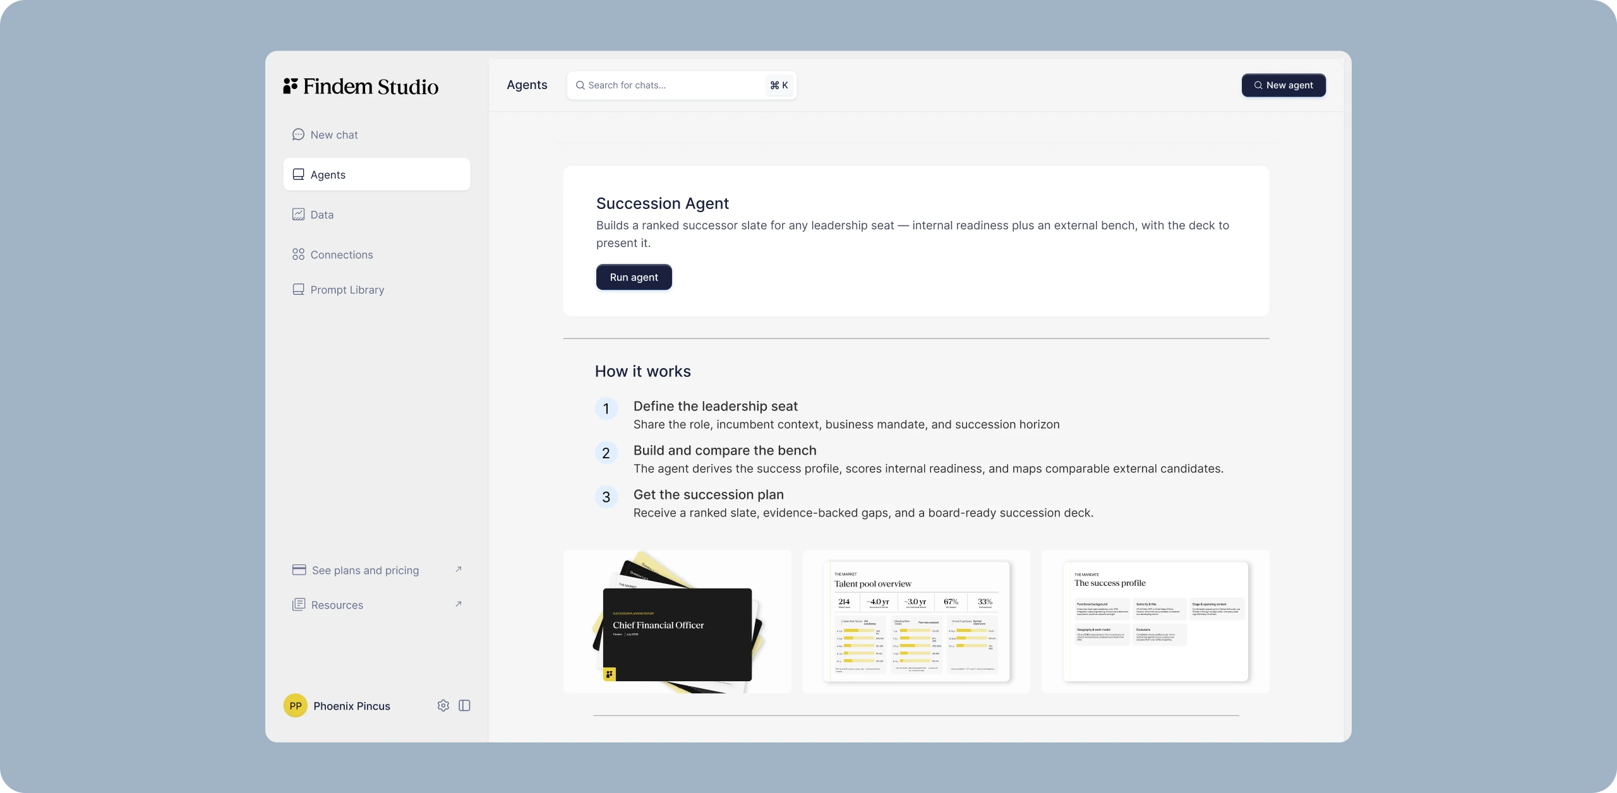Click the search magnifier icon
The height and width of the screenshot is (793, 1617).
point(580,85)
